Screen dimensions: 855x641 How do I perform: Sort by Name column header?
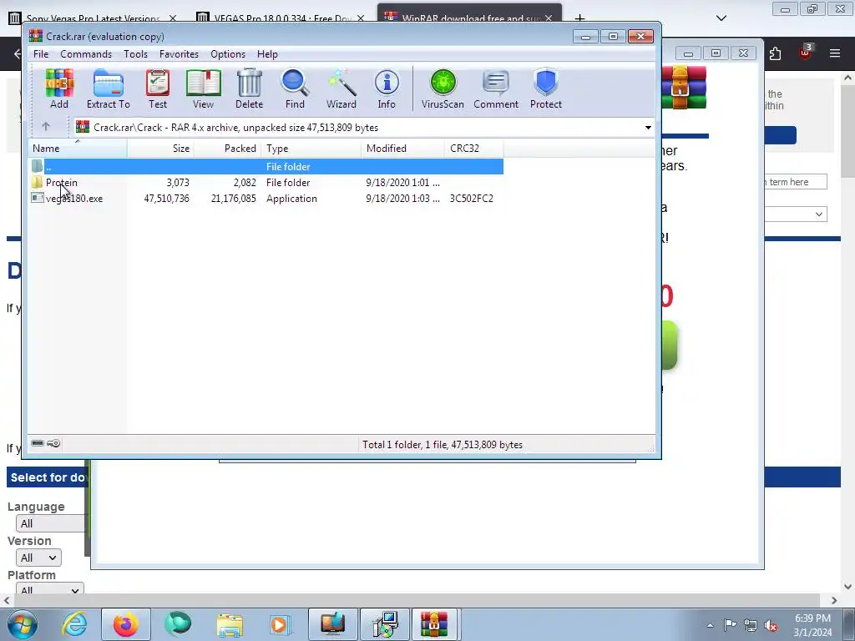(x=78, y=149)
